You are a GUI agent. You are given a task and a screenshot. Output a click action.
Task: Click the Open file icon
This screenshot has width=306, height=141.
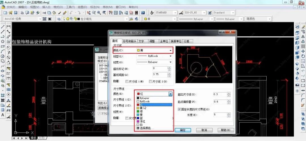point(10,13)
